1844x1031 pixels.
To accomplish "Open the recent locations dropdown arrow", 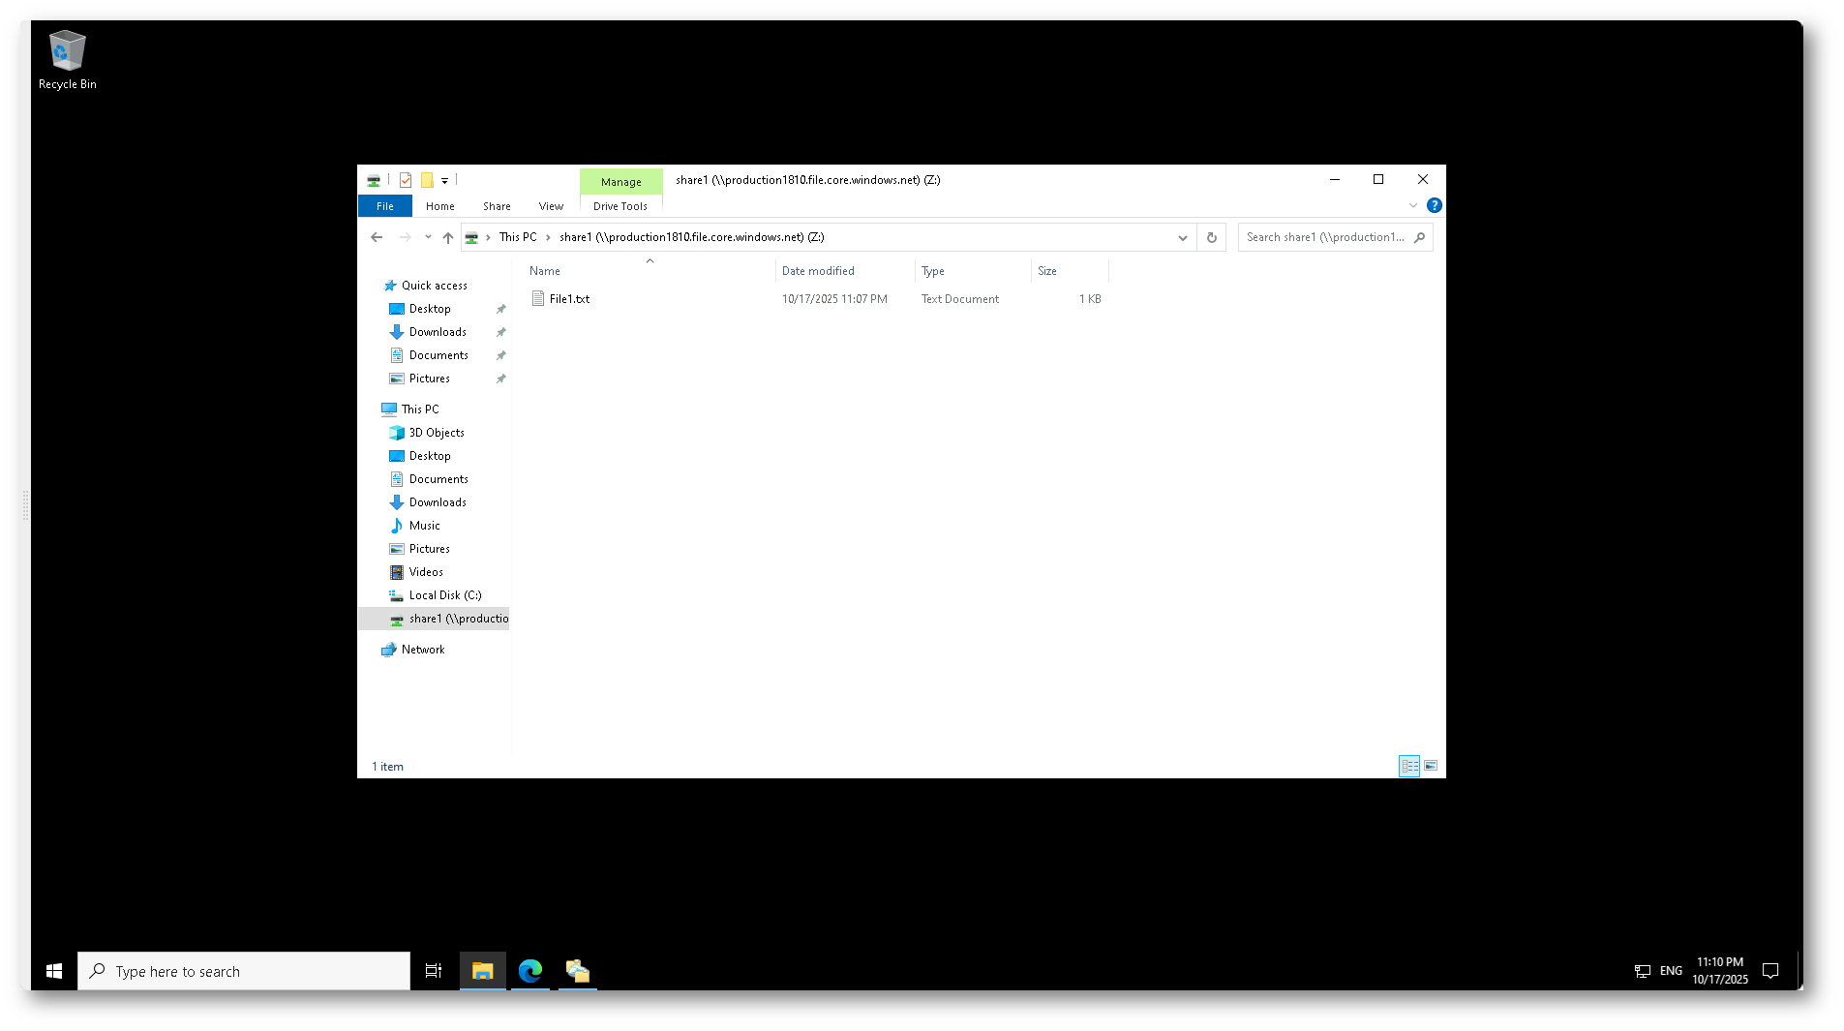I will (428, 237).
